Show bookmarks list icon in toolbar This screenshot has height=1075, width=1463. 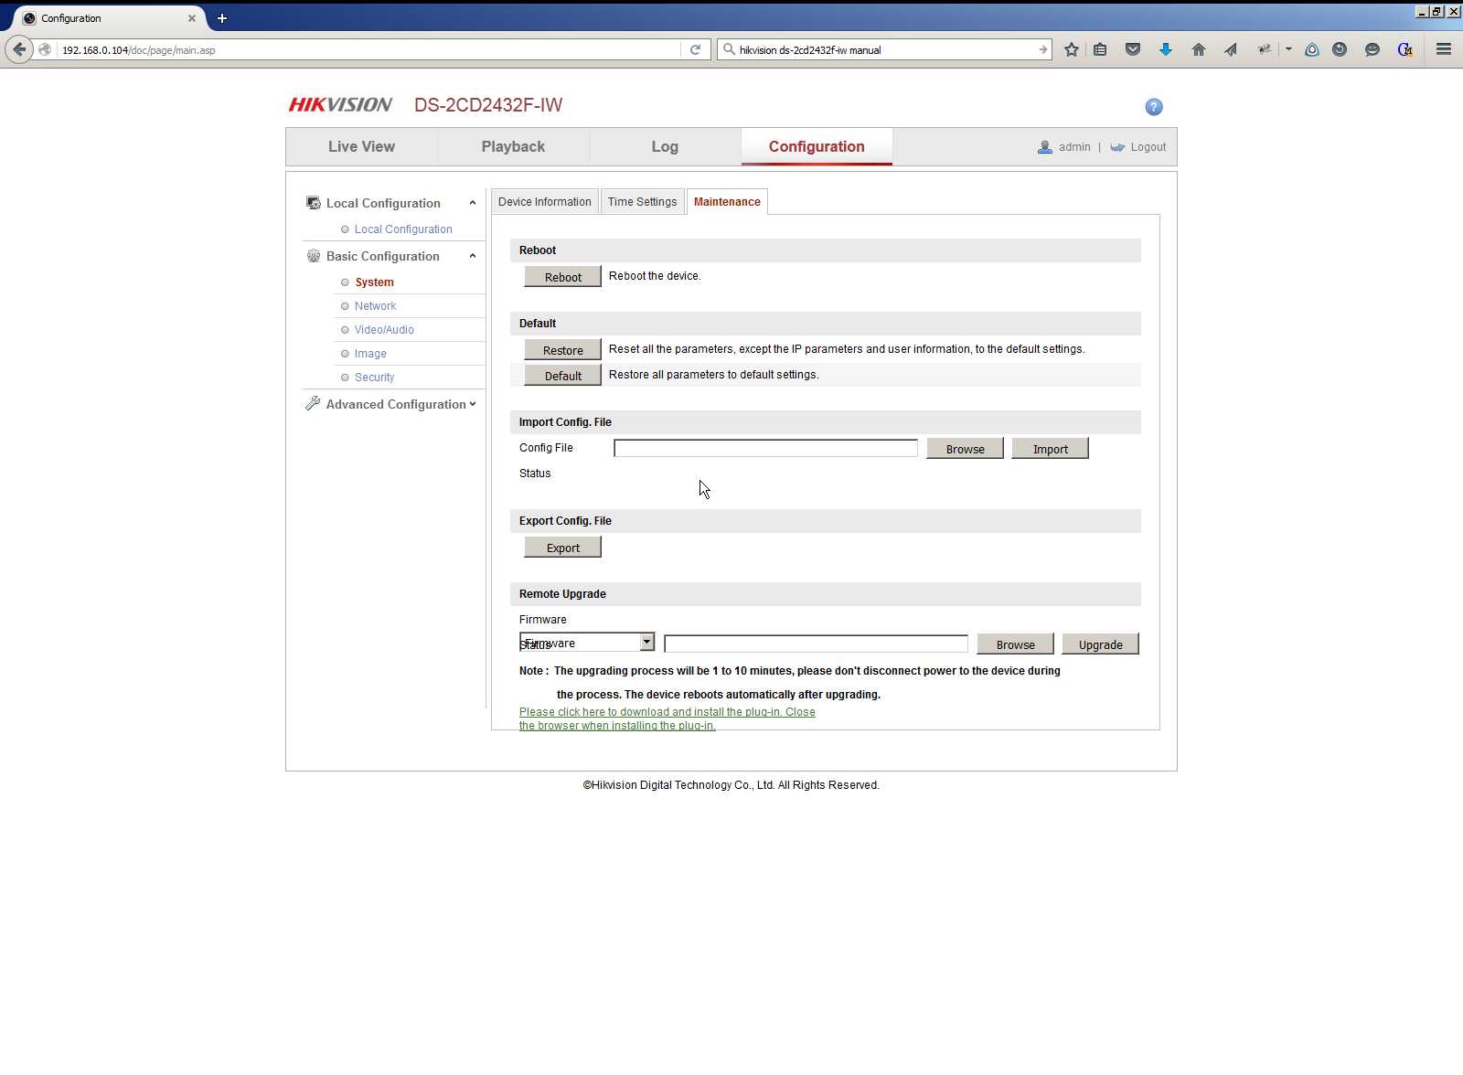[1100, 49]
